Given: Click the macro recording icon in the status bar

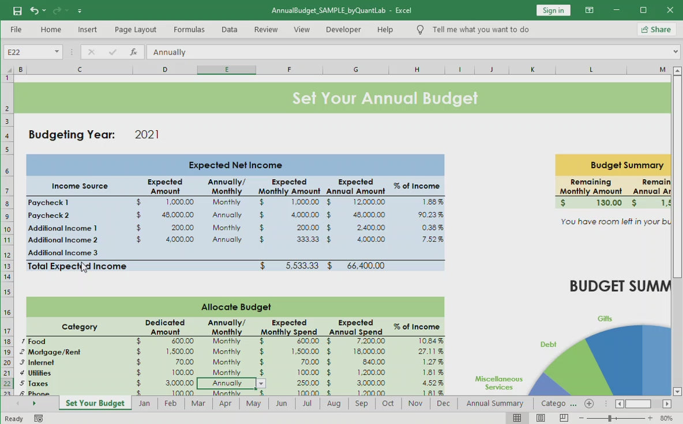Looking at the screenshot, I should pyautogui.click(x=38, y=419).
